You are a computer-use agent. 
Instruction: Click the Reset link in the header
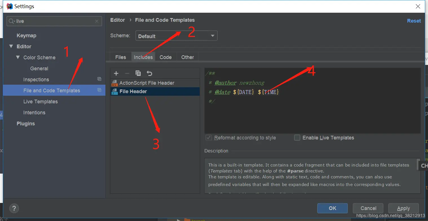(x=414, y=21)
